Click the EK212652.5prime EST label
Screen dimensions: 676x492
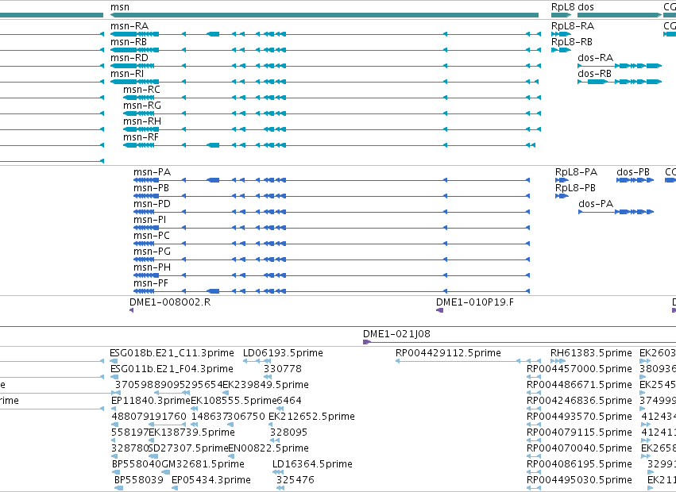pos(311,417)
